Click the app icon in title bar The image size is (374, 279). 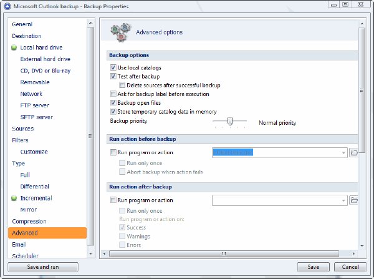click(x=7, y=6)
